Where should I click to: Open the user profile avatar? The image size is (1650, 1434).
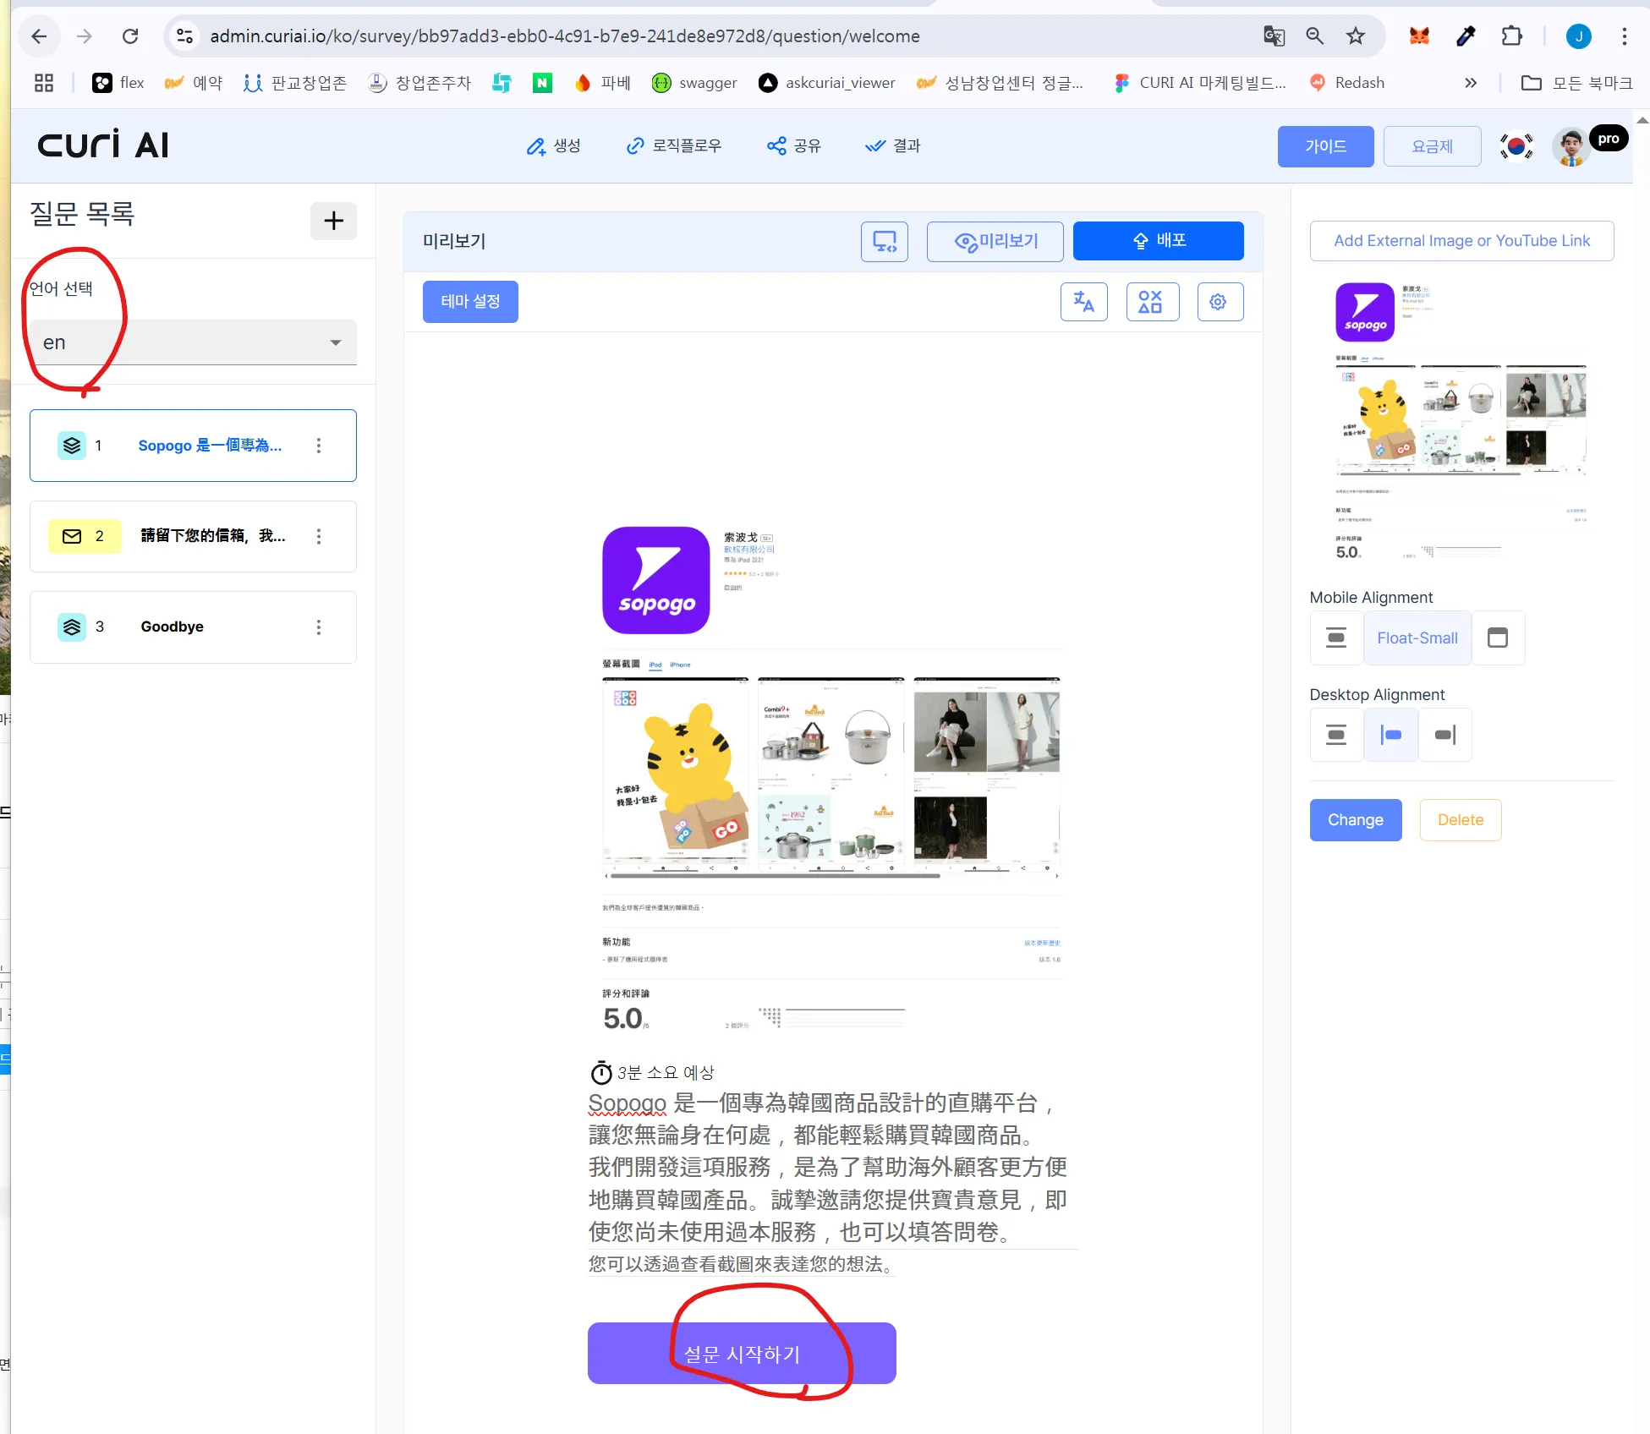point(1571,147)
